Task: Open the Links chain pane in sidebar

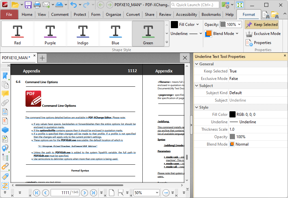Action: click(5, 166)
